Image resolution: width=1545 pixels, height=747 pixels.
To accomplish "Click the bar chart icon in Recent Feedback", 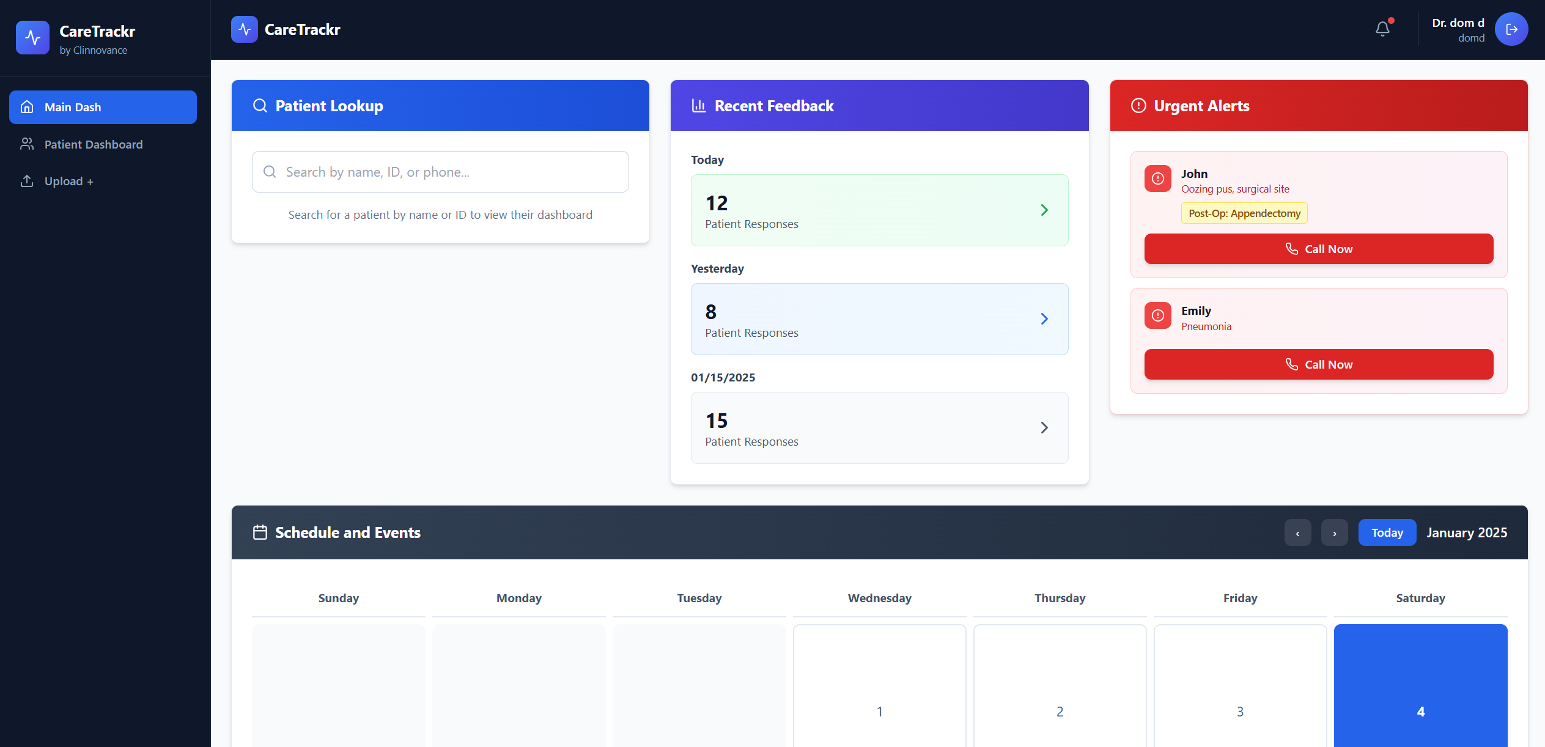I will (698, 106).
